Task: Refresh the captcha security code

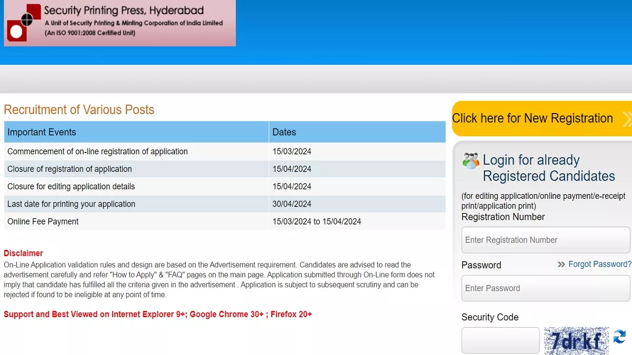Action: (x=620, y=337)
